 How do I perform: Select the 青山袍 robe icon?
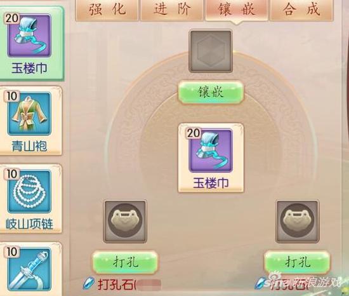29,114
